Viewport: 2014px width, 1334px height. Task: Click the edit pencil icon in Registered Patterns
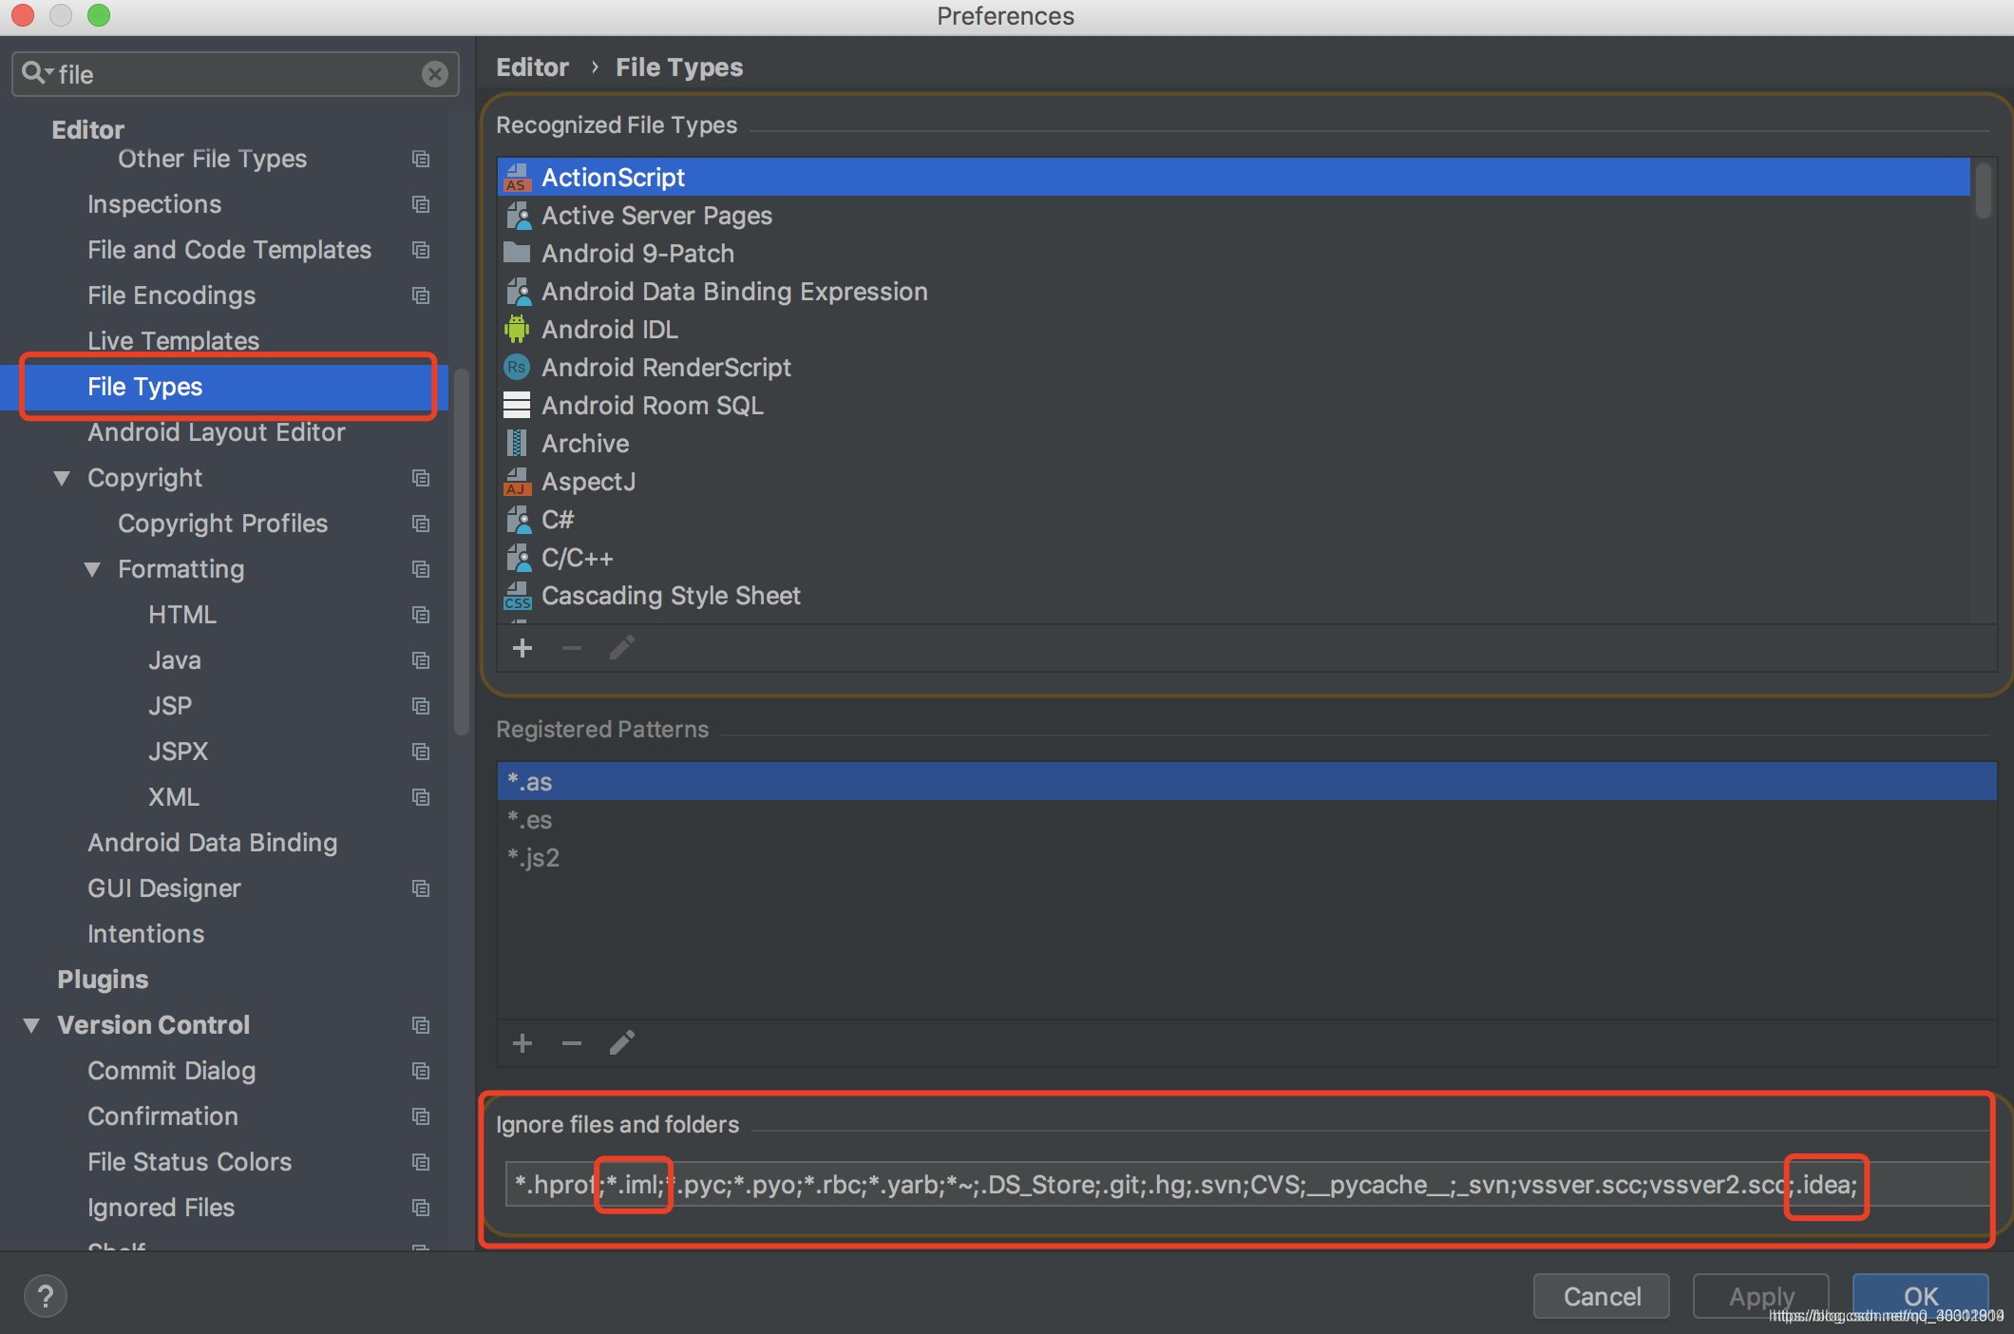click(x=624, y=1042)
